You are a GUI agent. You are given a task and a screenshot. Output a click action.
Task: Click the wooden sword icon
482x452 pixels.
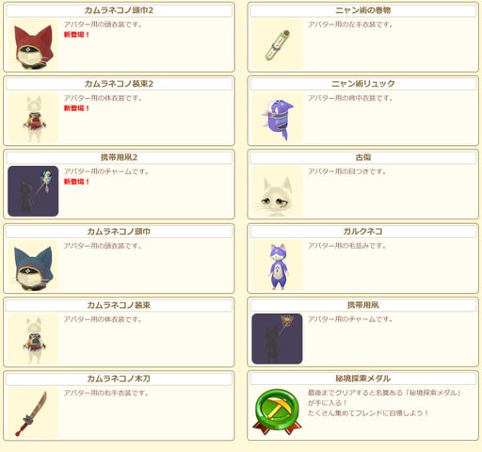click(33, 412)
